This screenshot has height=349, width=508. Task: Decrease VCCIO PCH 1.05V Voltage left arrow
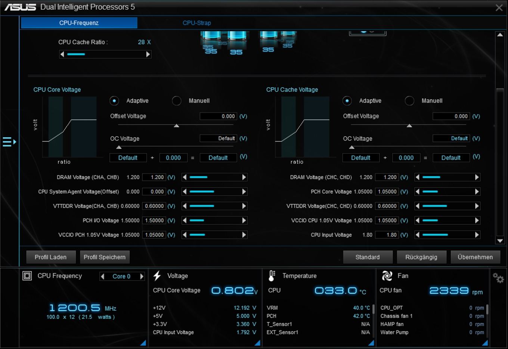185,235
